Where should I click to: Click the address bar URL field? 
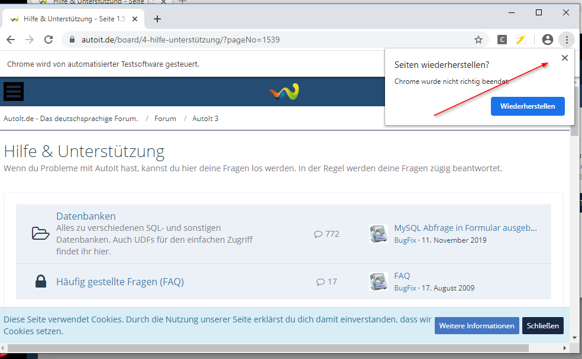tap(266, 40)
